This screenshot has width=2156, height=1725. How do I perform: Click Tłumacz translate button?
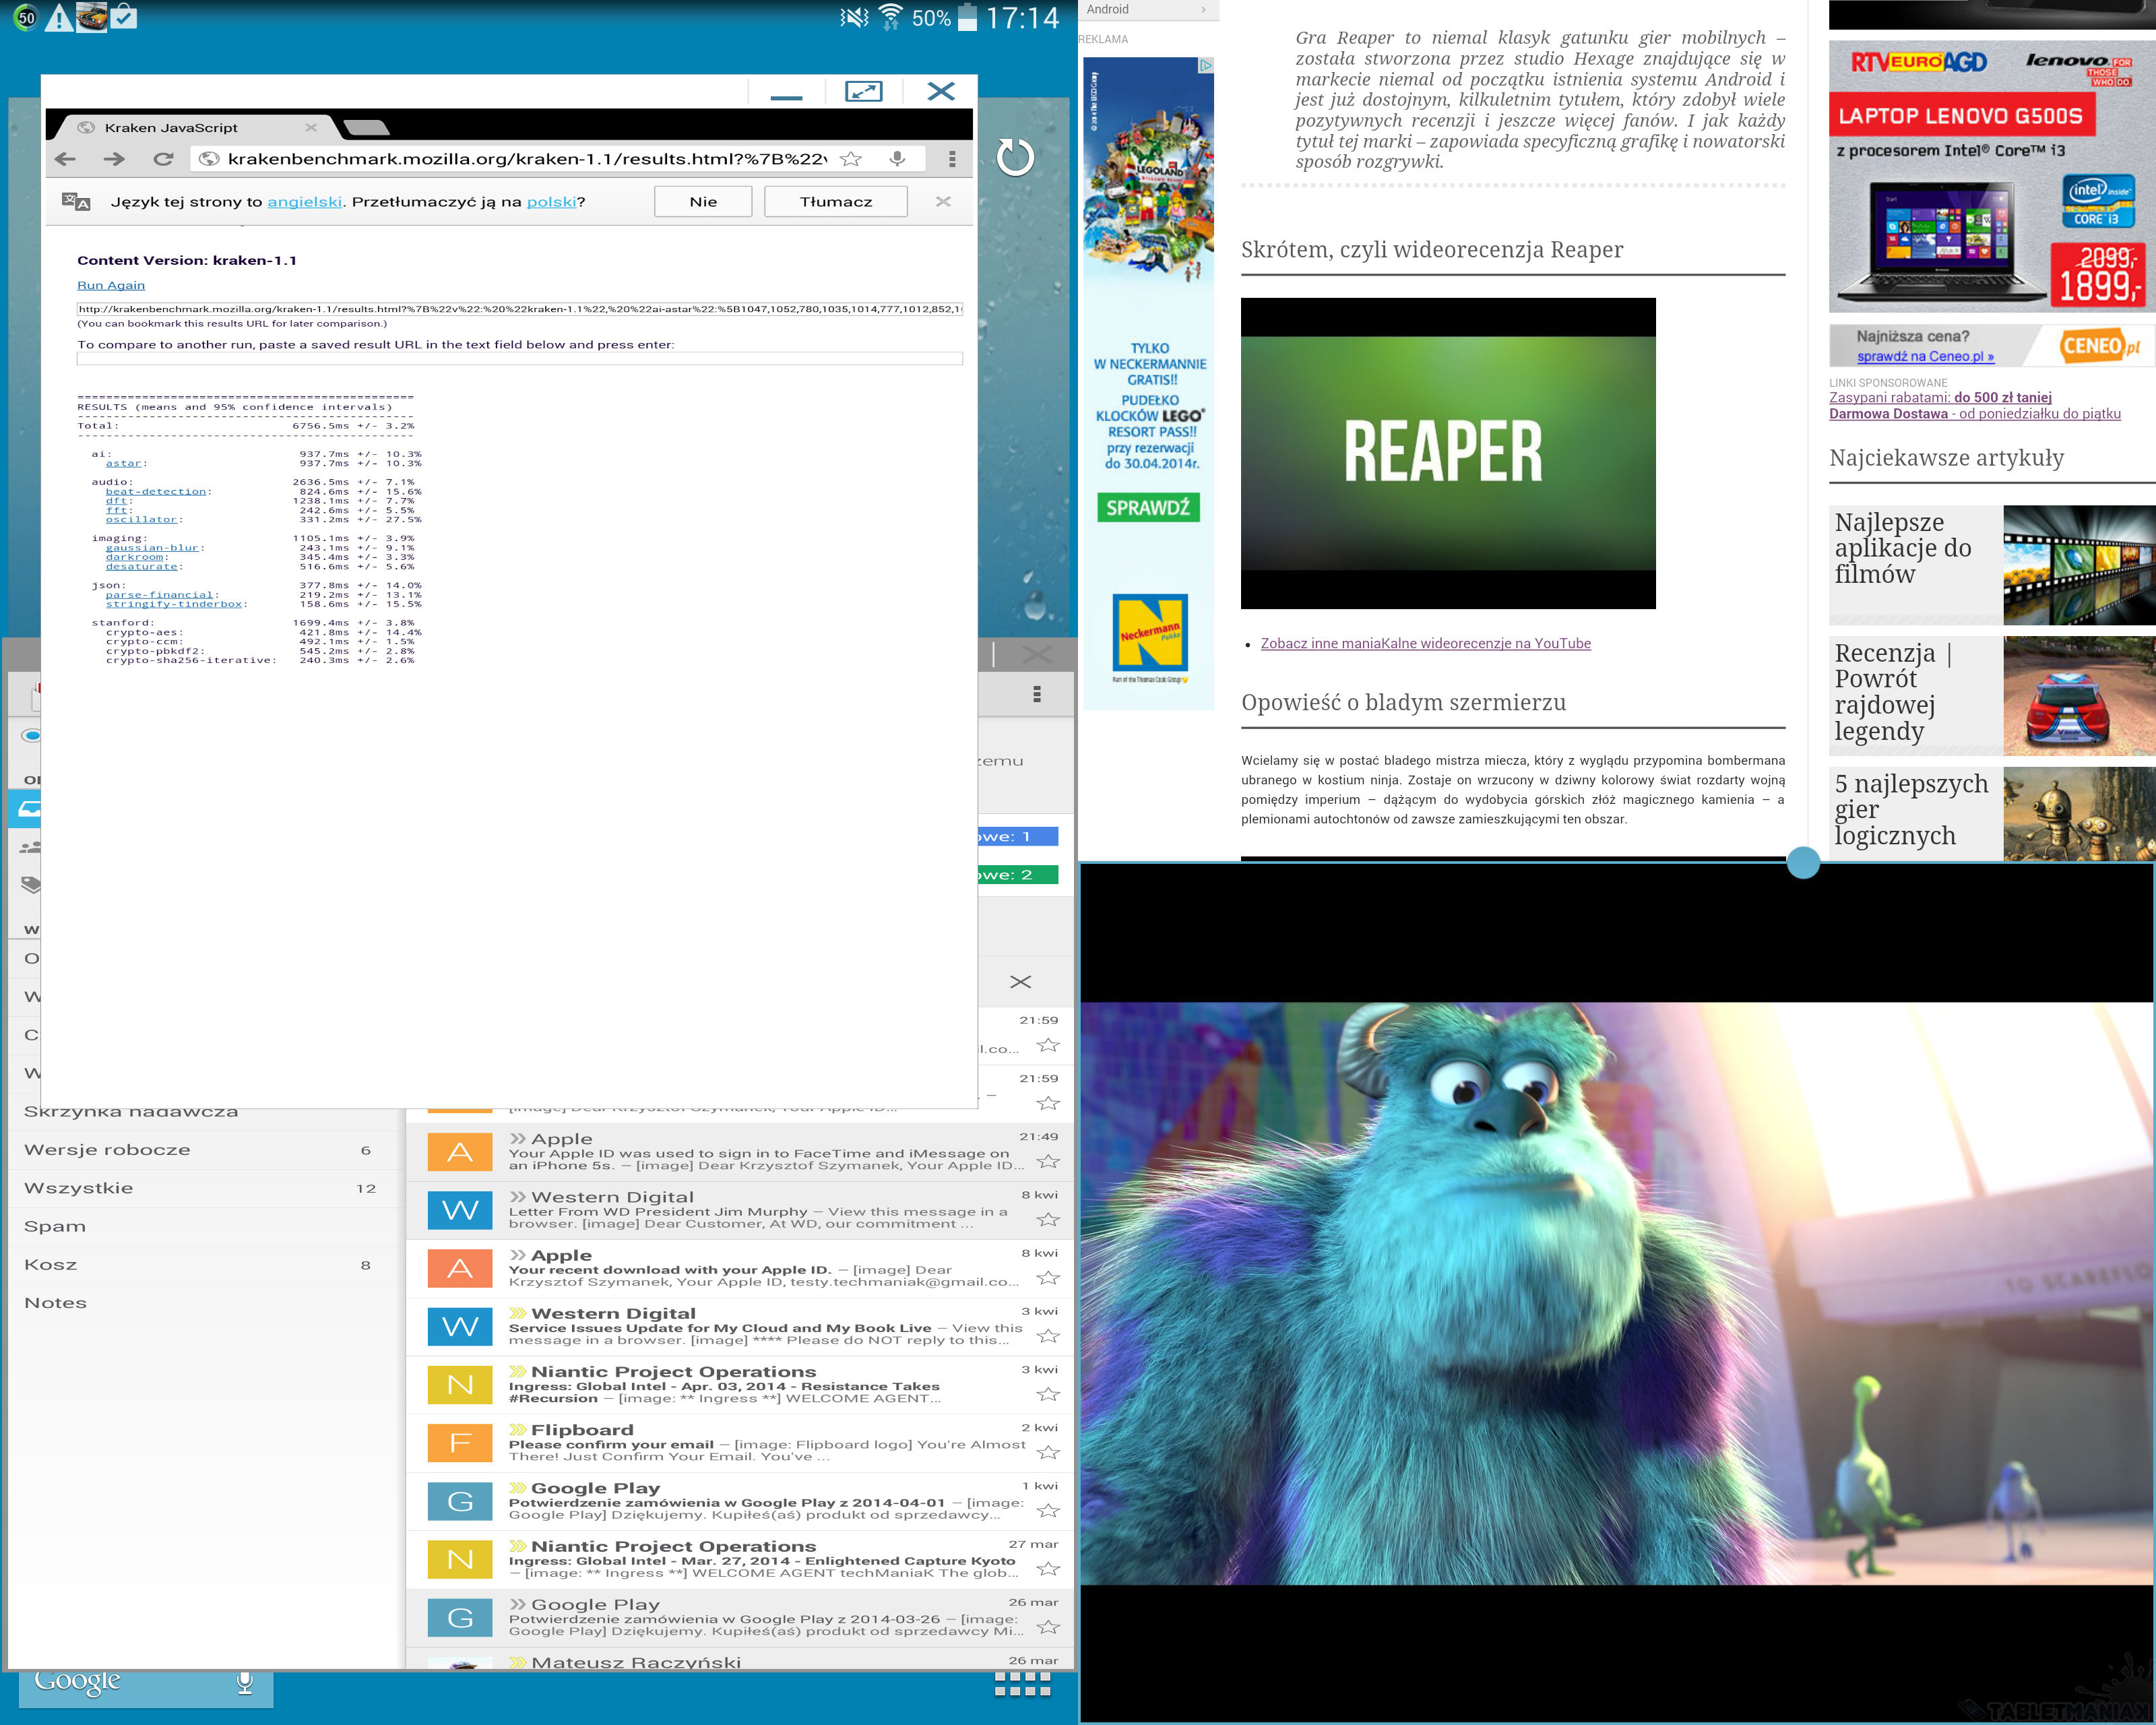click(835, 202)
